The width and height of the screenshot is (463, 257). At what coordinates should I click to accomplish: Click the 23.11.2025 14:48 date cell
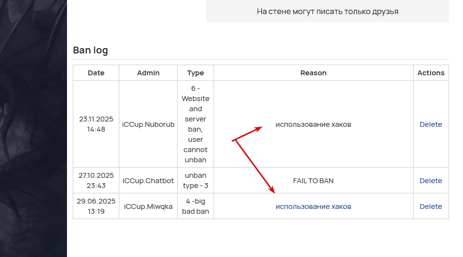(96, 124)
